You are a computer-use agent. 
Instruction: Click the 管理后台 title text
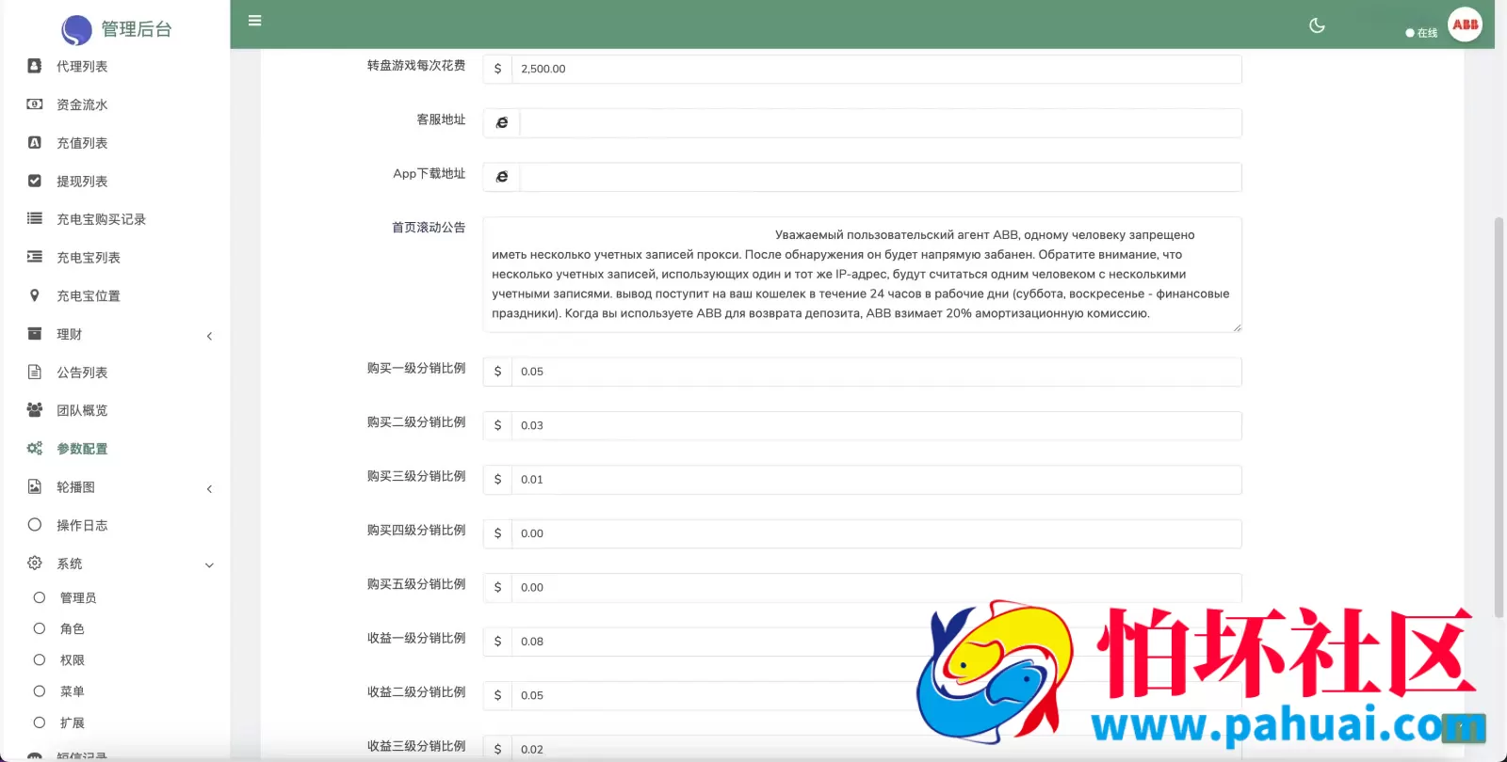pyautogui.click(x=137, y=30)
